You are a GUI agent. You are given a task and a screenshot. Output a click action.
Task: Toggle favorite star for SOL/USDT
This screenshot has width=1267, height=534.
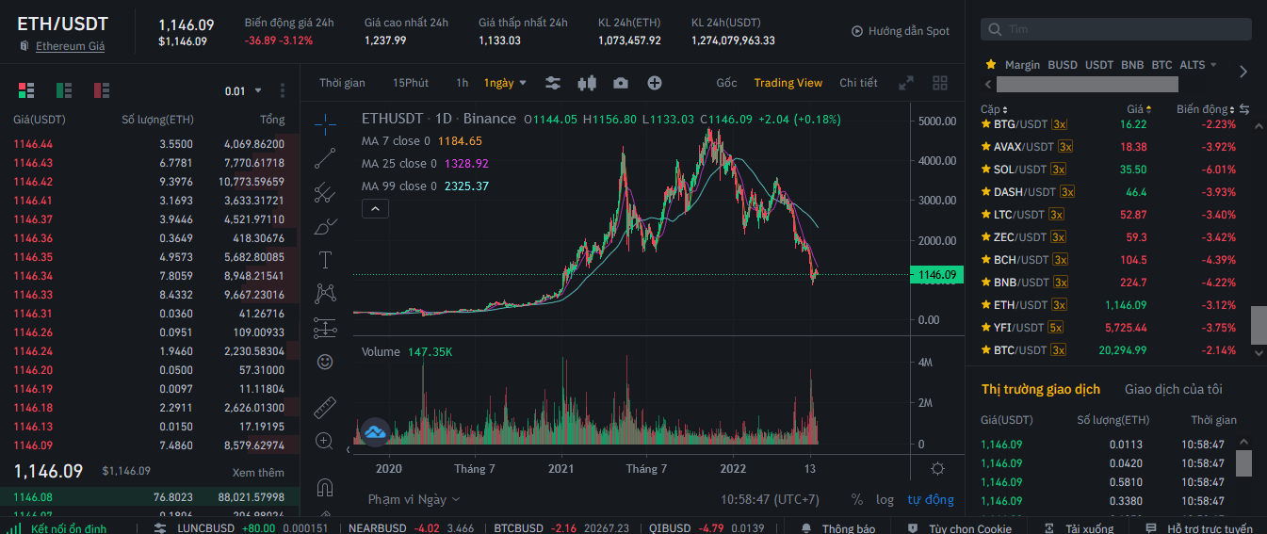click(x=986, y=170)
